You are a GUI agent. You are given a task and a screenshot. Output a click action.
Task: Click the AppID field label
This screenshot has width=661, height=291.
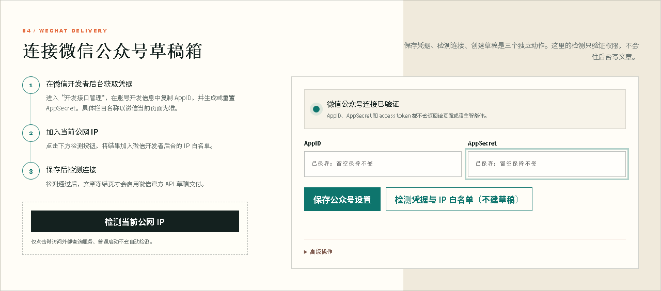[312, 143]
